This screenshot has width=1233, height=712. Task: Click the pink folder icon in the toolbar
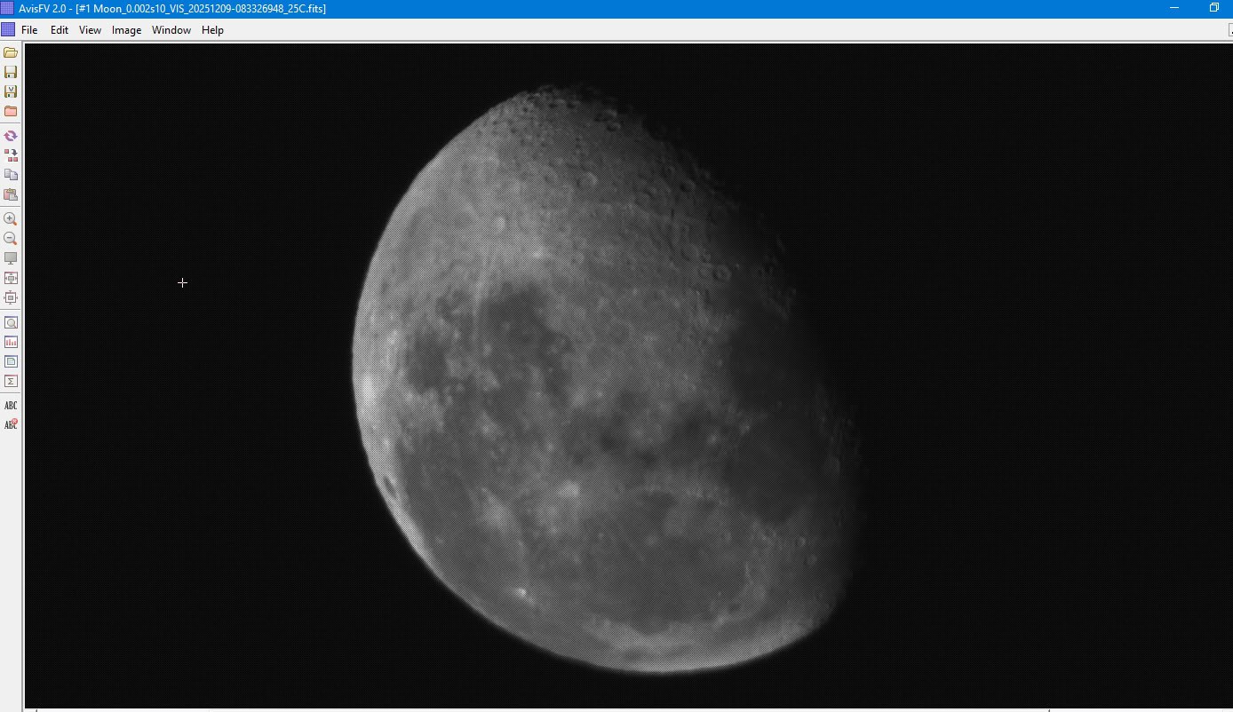click(11, 111)
